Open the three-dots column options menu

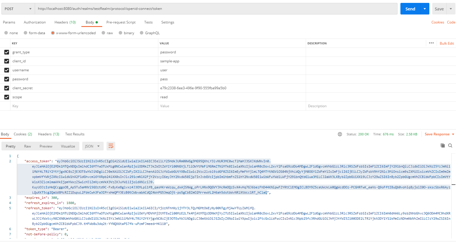[431, 43]
